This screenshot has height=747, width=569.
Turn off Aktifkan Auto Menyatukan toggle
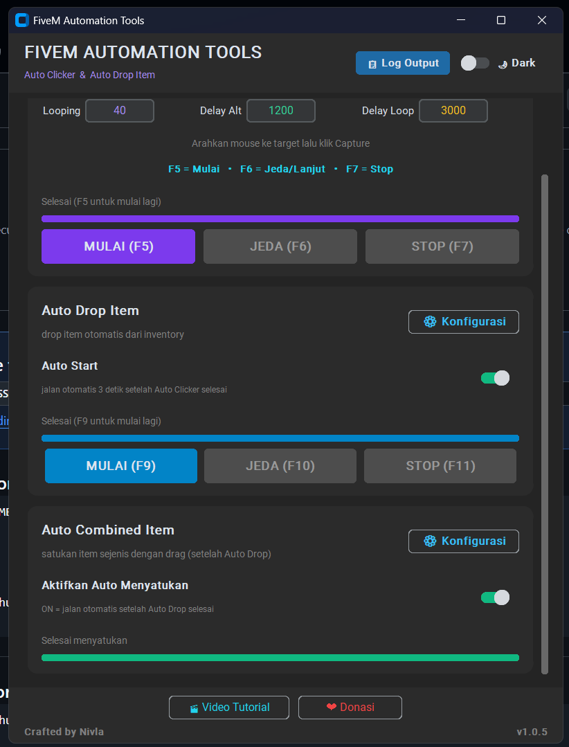click(495, 597)
